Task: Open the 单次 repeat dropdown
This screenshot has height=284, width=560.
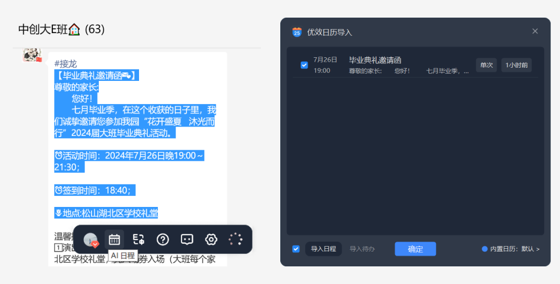Action: pyautogui.click(x=486, y=65)
